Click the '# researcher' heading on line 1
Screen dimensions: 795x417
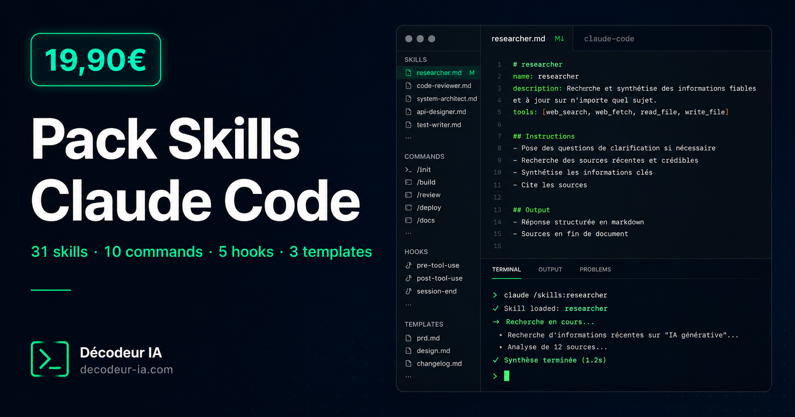pyautogui.click(x=537, y=65)
